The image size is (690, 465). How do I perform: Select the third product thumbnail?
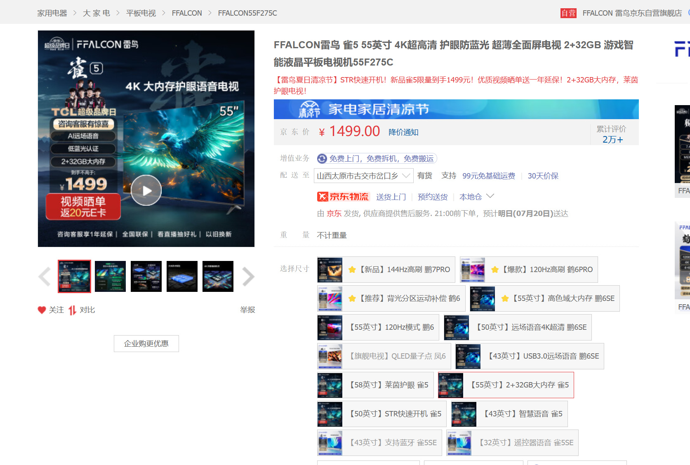[x=146, y=276]
